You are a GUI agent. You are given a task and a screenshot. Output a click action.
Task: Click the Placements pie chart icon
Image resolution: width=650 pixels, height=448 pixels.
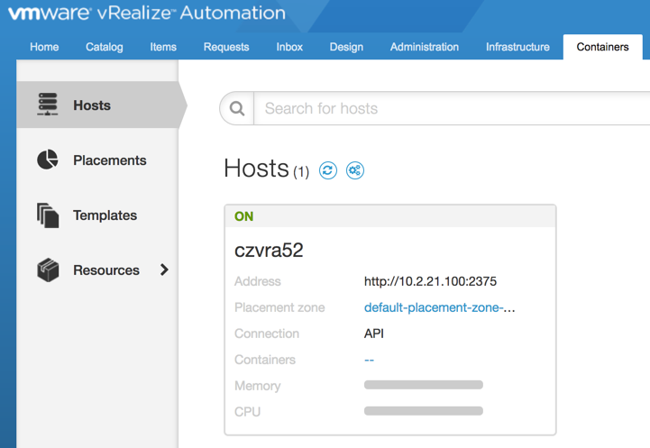point(48,160)
